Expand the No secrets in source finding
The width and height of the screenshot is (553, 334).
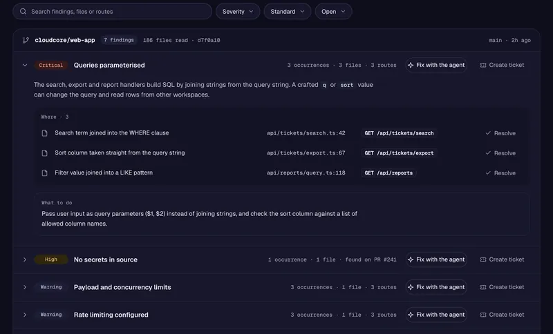pos(25,259)
